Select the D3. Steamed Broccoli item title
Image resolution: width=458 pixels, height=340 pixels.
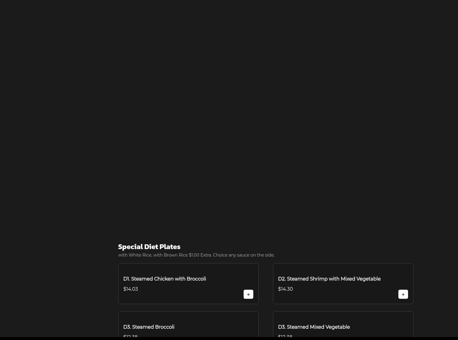[x=149, y=327]
